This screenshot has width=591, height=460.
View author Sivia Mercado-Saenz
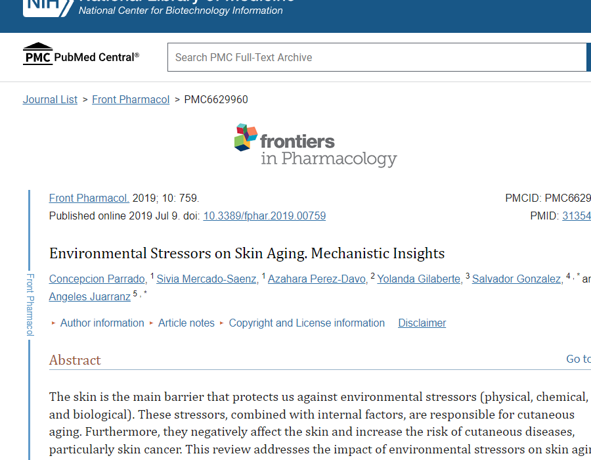(x=206, y=279)
